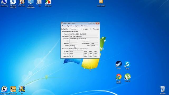
Task: Open the Сервис menu in Core Temp
Action: pos(77,26)
